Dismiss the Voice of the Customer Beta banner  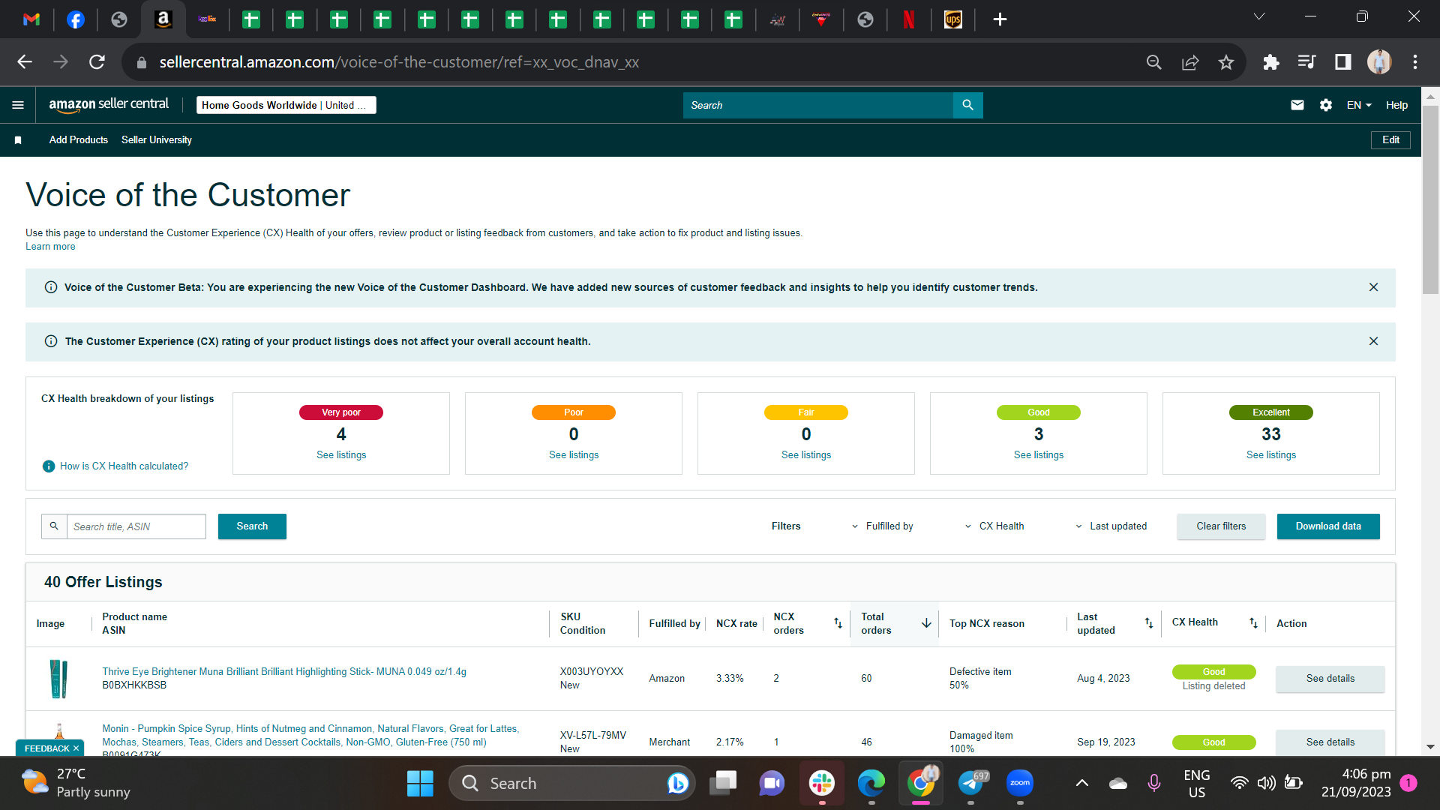(x=1373, y=287)
